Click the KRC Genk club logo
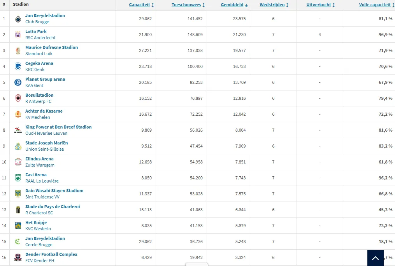 click(x=18, y=66)
